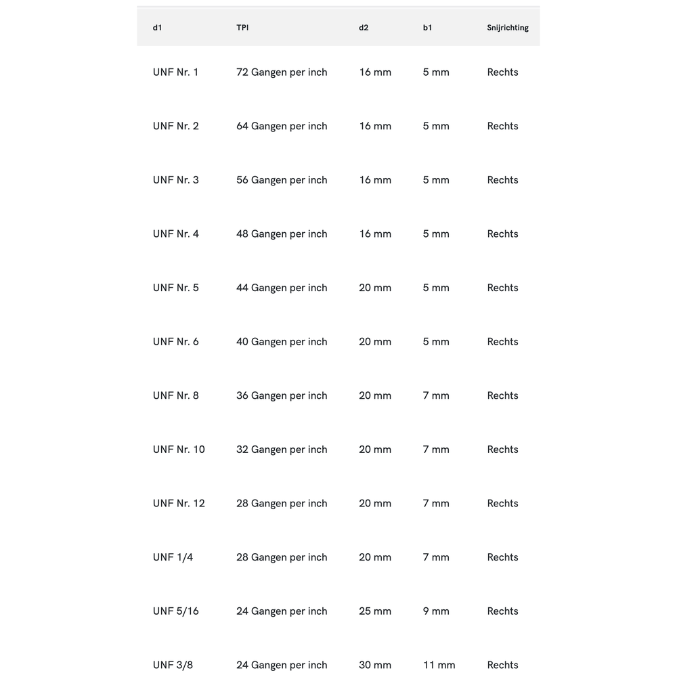Select the UNF Nr. 1 cell
The image size is (677, 677).
pyautogui.click(x=176, y=72)
